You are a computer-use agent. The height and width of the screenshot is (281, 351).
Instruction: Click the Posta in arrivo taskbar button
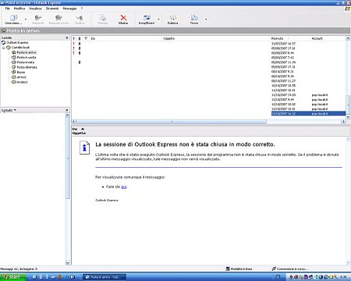click(x=105, y=277)
